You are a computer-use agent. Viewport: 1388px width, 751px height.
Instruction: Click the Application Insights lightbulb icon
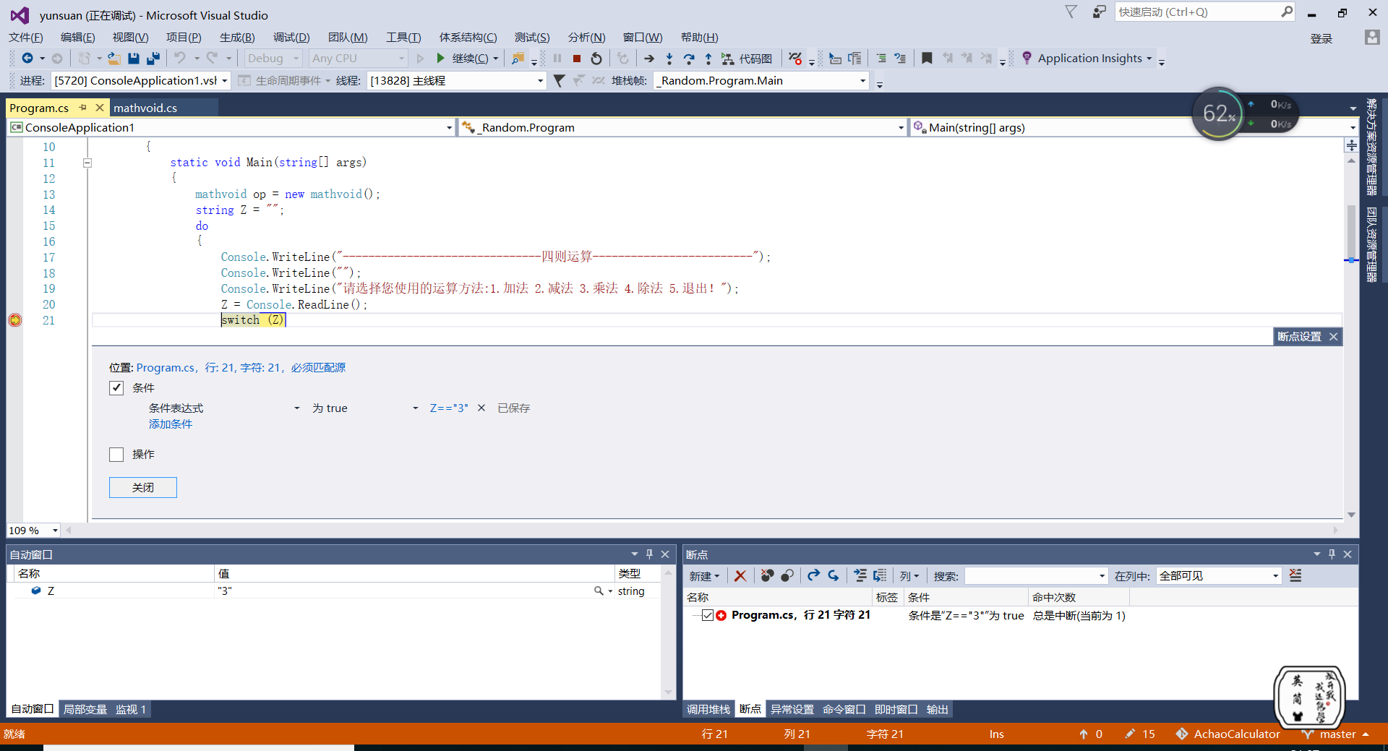pyautogui.click(x=1027, y=59)
